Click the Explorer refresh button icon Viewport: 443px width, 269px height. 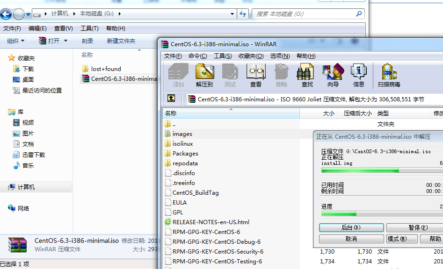(243, 14)
